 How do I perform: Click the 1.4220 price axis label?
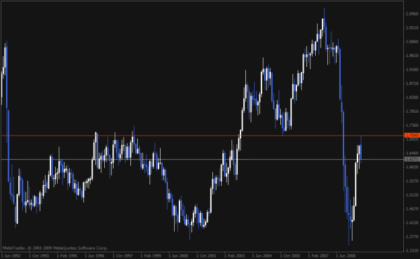pos(412,223)
